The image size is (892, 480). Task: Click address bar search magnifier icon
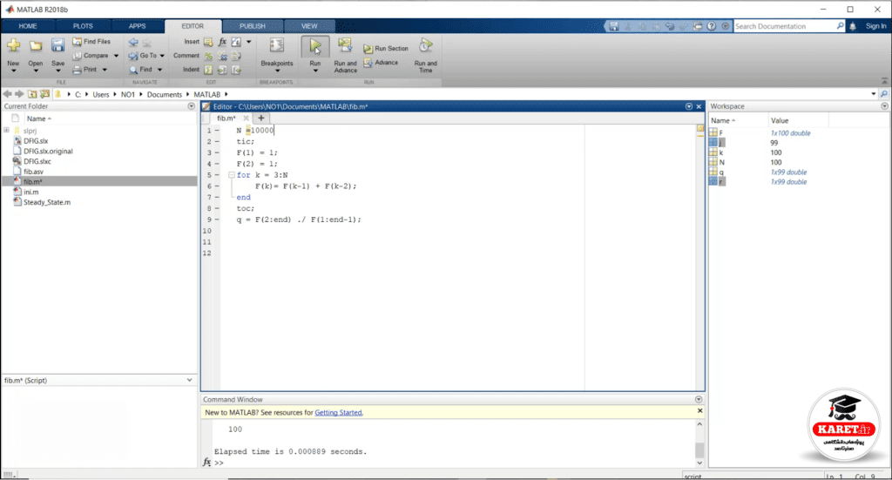(884, 94)
